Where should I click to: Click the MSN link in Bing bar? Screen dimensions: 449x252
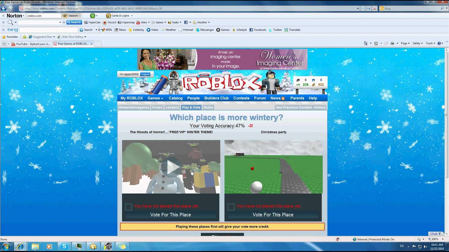[106, 30]
